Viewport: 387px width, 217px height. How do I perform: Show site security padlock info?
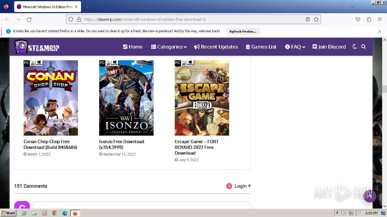tap(79, 19)
